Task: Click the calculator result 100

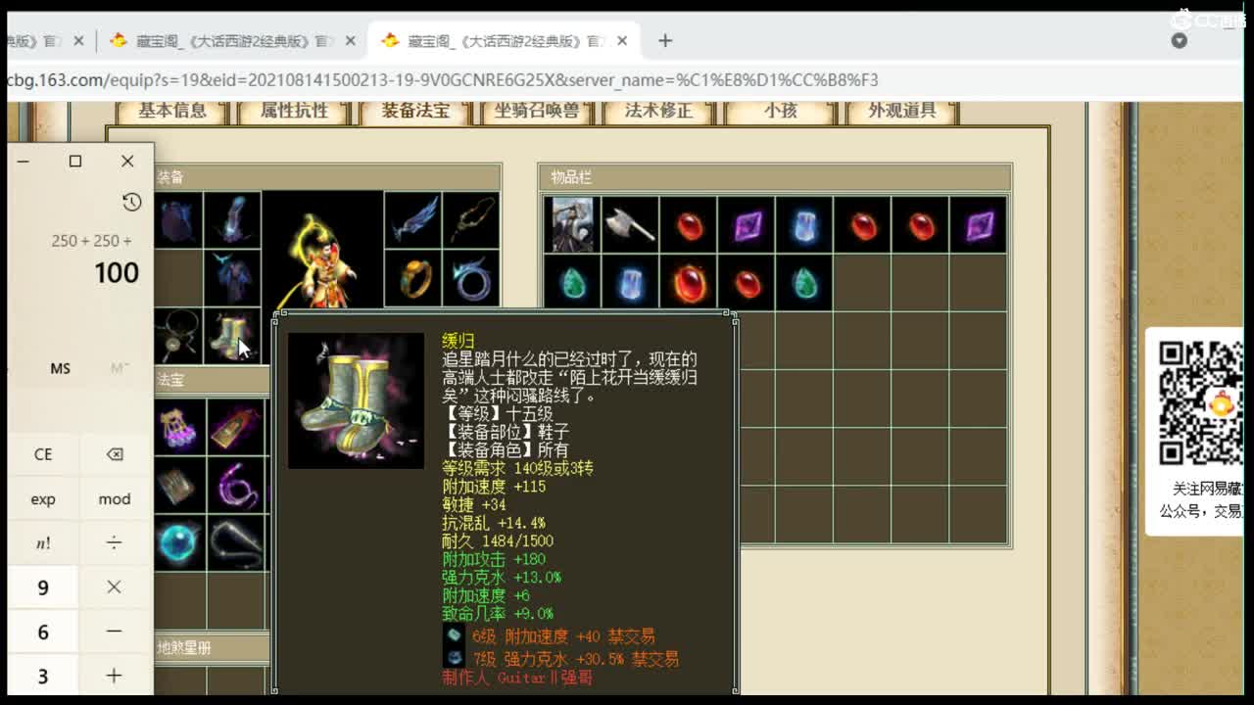Action: tap(117, 272)
